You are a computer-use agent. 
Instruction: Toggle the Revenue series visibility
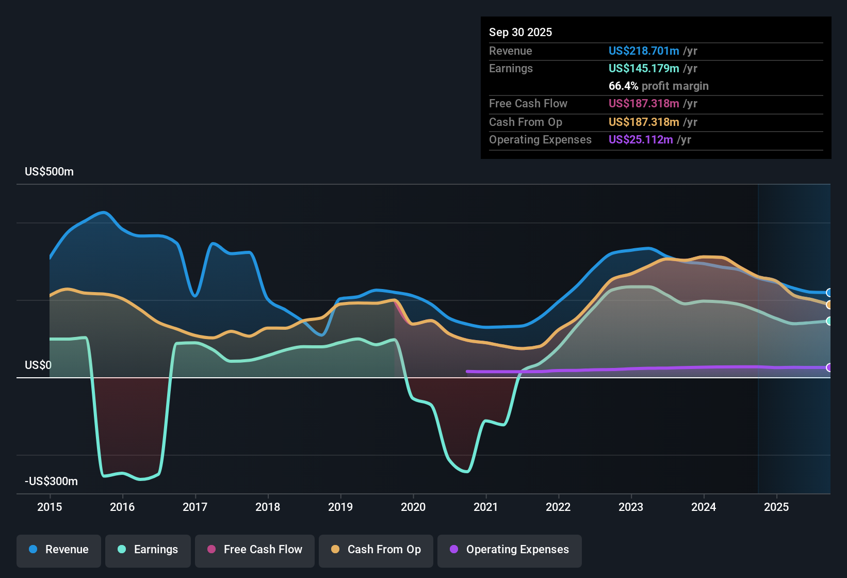pos(58,550)
